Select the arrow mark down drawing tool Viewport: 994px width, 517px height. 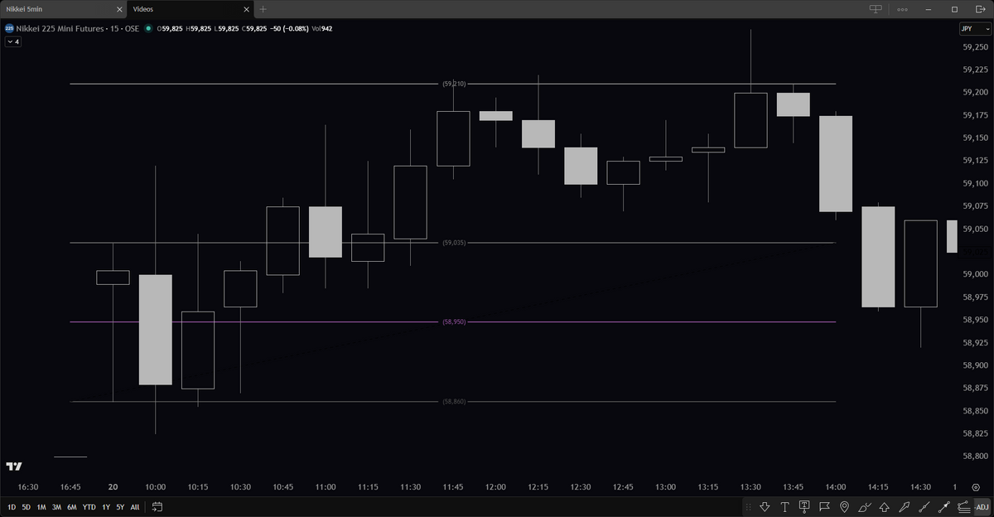click(765, 507)
